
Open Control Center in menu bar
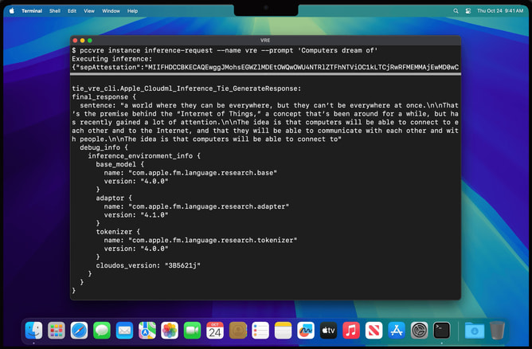[468, 11]
